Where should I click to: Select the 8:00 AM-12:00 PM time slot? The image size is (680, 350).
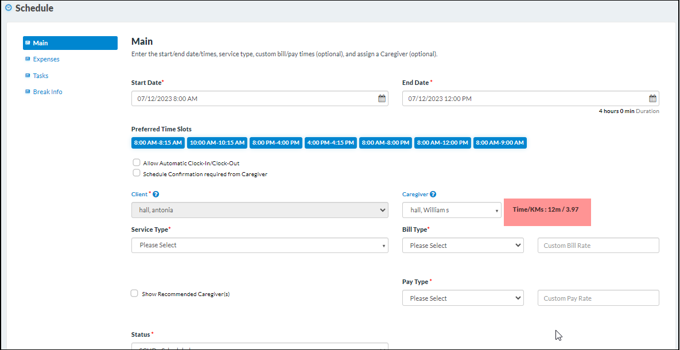click(442, 142)
